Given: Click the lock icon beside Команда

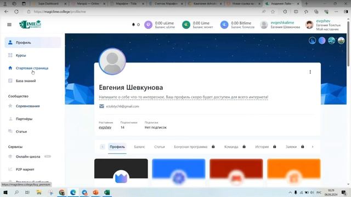Looking at the screenshot, I should click(244, 147).
